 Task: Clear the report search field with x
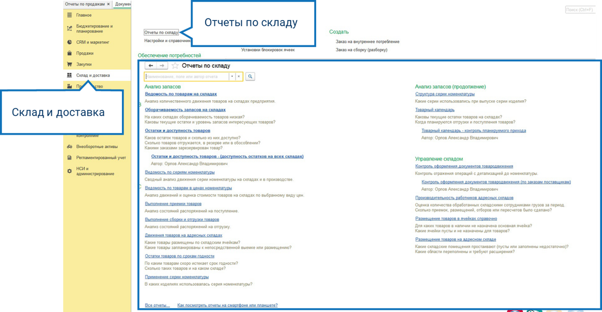(239, 76)
